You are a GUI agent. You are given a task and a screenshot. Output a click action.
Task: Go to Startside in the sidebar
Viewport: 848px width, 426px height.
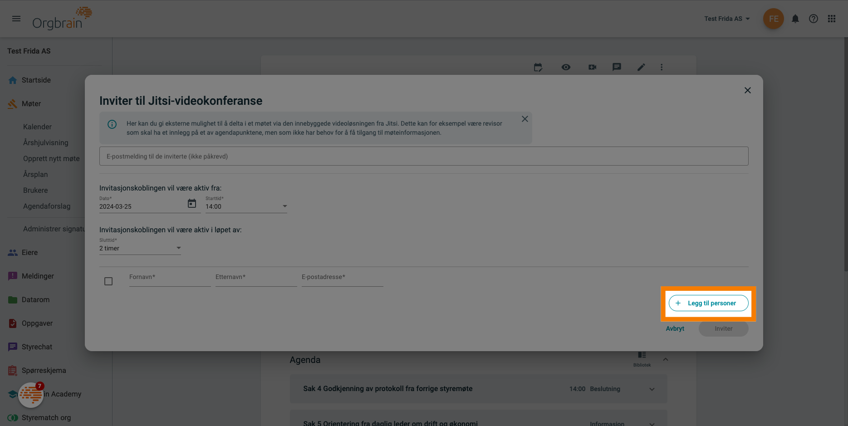(x=36, y=80)
